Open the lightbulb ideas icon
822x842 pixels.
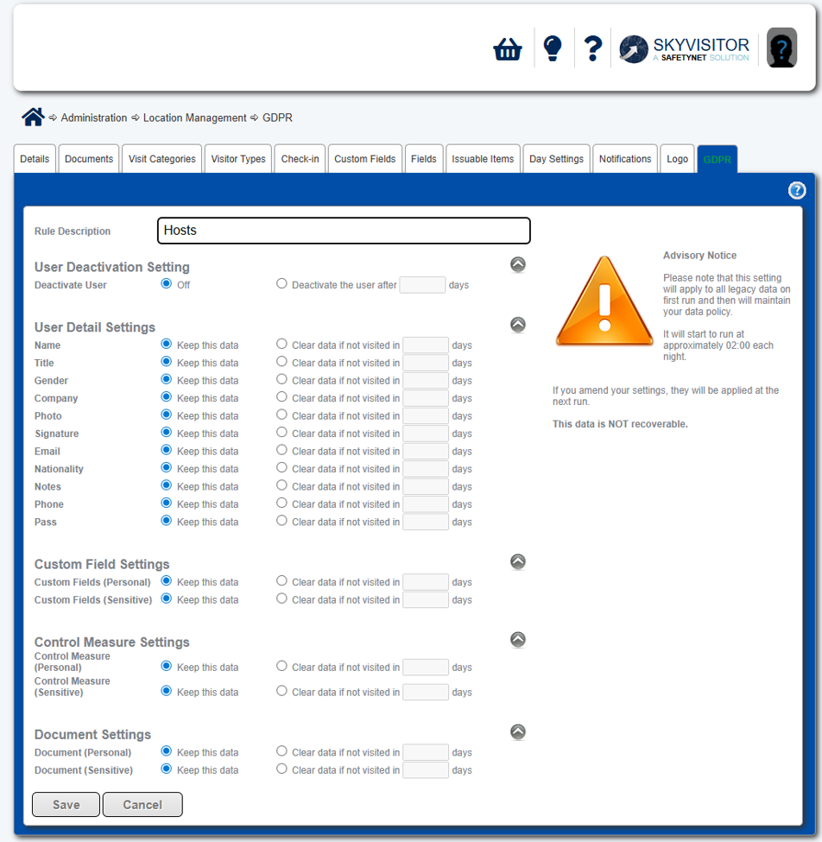pos(553,48)
